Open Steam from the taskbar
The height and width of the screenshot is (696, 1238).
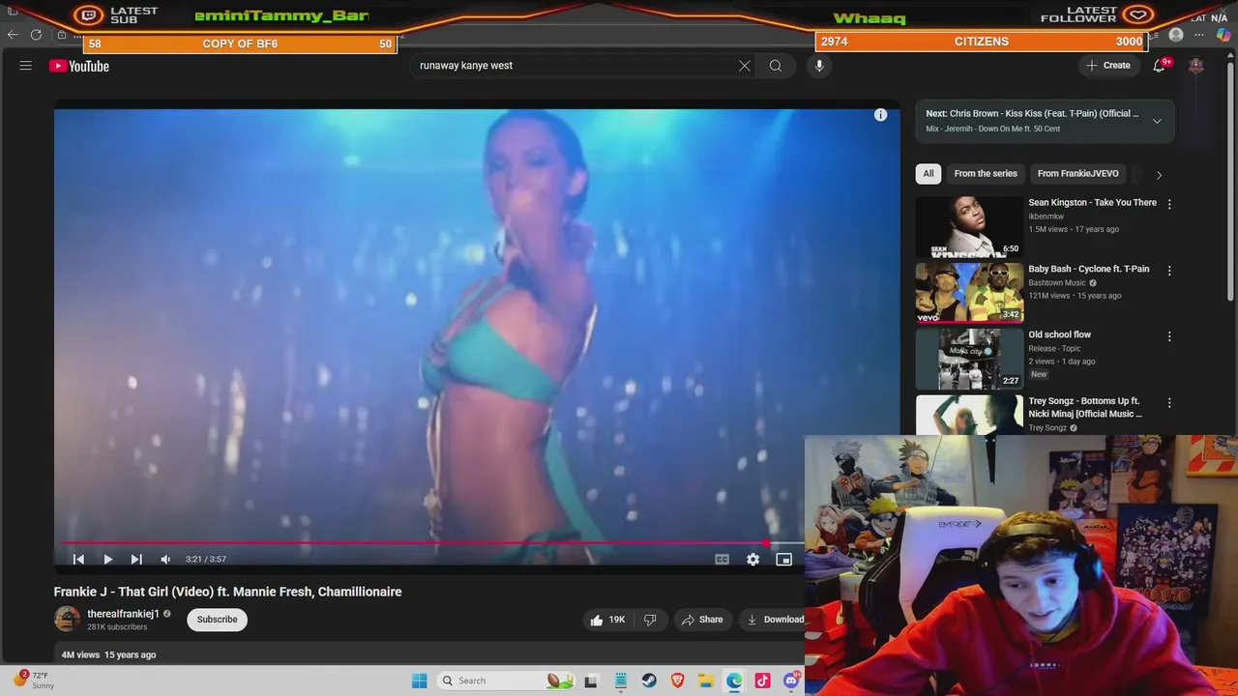[649, 681]
